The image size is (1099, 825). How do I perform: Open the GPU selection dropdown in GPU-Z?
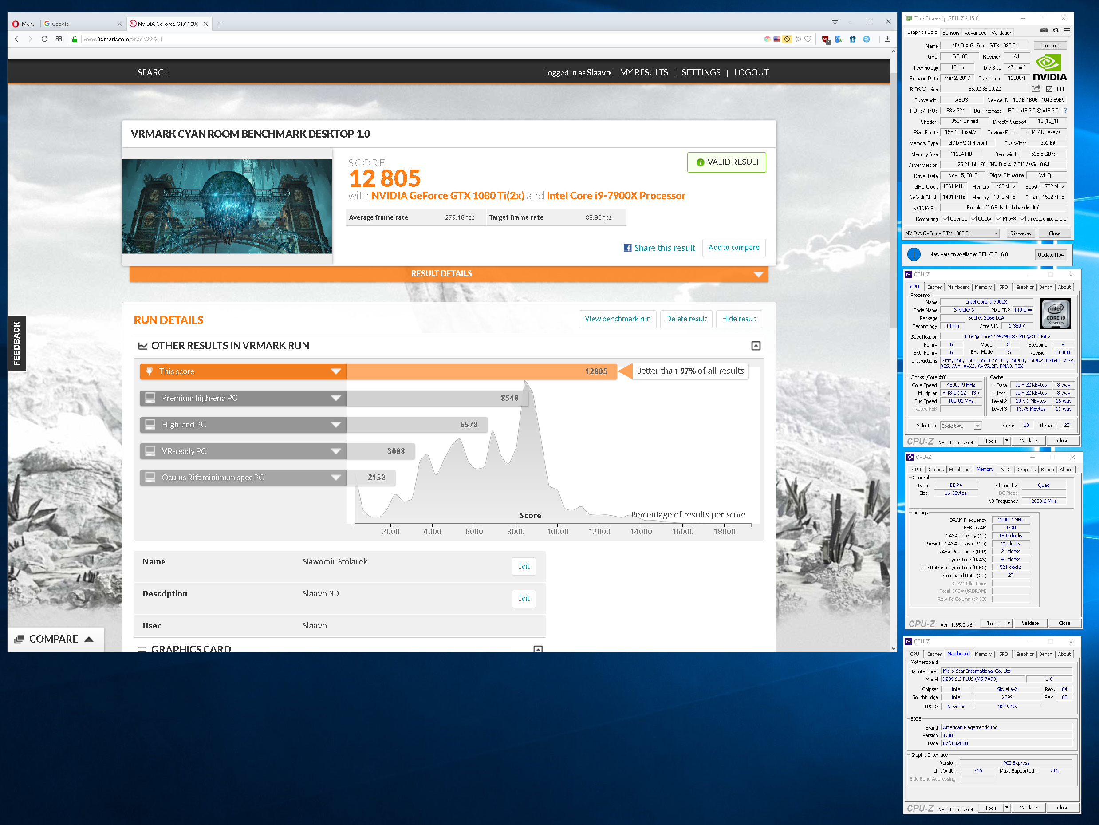(x=951, y=233)
